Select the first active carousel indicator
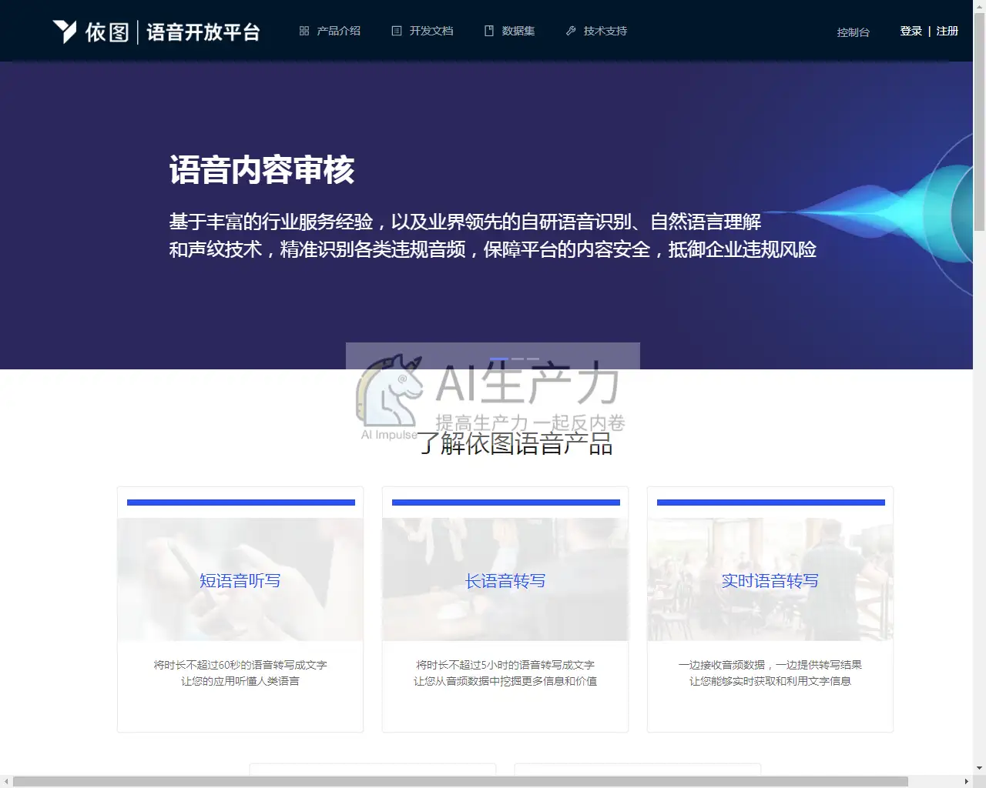986x788 pixels. click(x=498, y=359)
